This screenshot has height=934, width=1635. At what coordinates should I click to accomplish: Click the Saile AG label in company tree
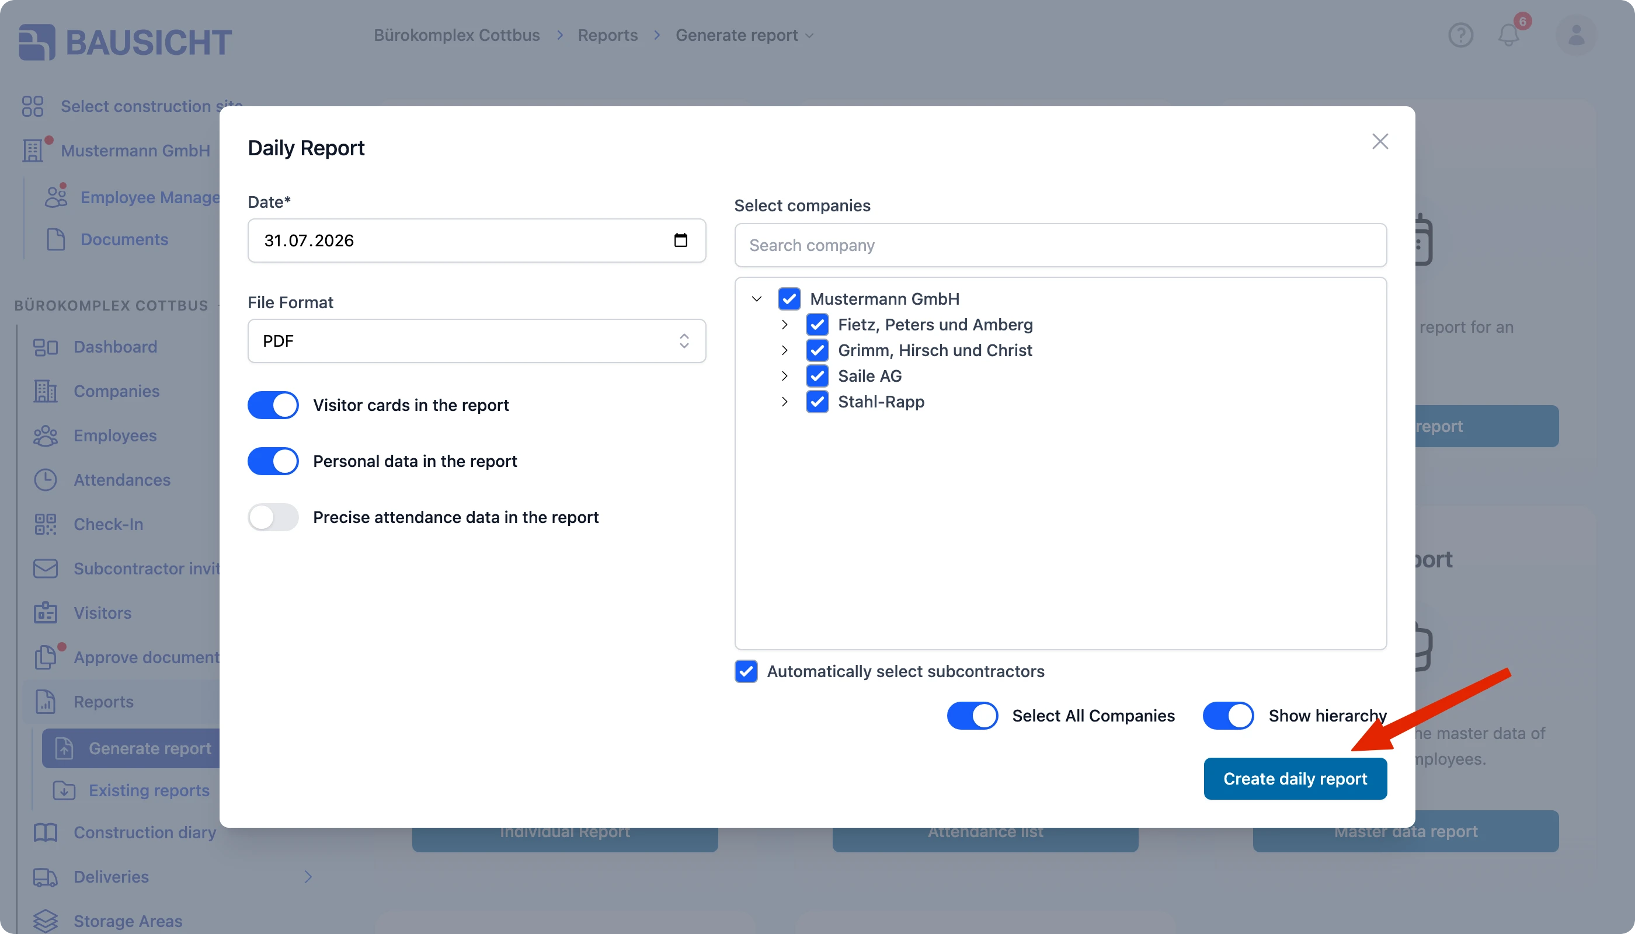pos(869,376)
